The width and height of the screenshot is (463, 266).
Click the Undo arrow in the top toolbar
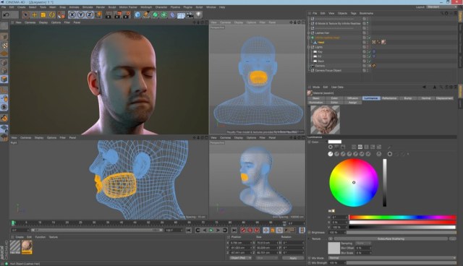click(7, 14)
